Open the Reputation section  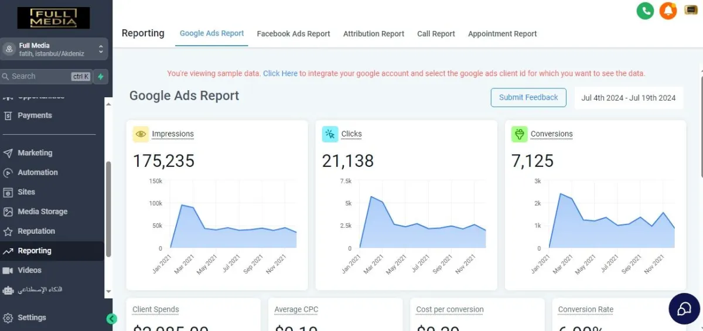click(x=36, y=231)
